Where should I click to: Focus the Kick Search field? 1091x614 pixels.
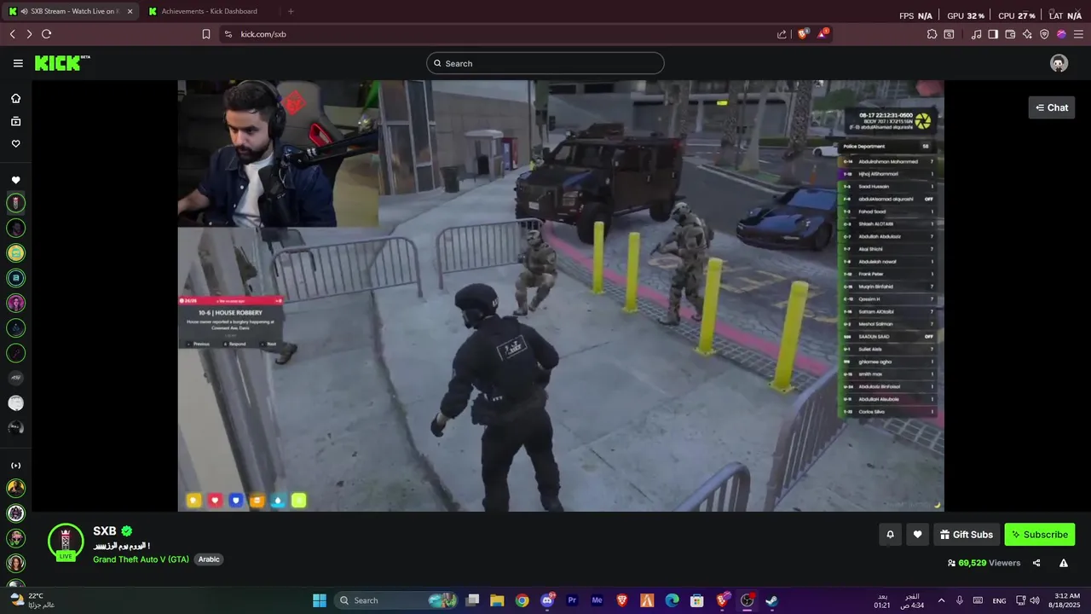point(545,63)
